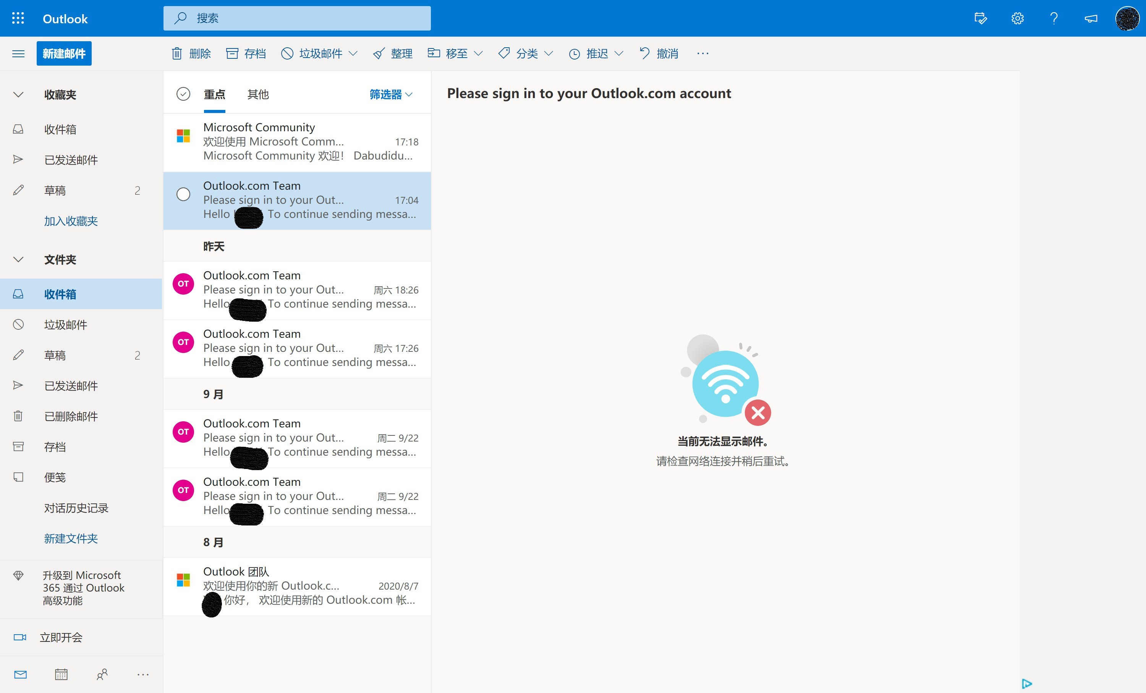
Task: Open the app launcher grid icon
Action: 18,19
